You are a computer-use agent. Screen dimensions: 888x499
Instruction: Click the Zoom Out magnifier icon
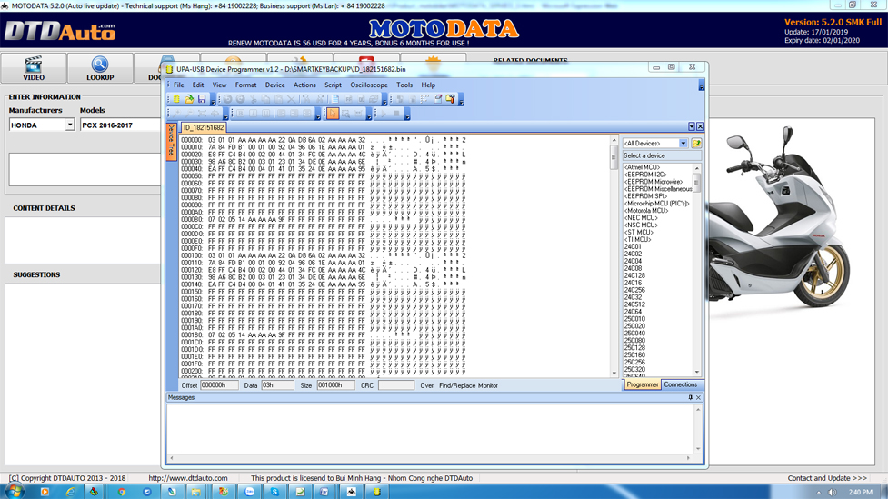pyautogui.click(x=189, y=114)
